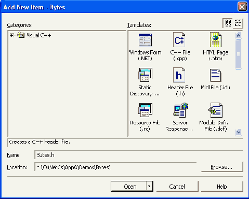Select the HTML Page (.htm) template icon
This screenshot has width=249, height=199.
pyautogui.click(x=216, y=40)
